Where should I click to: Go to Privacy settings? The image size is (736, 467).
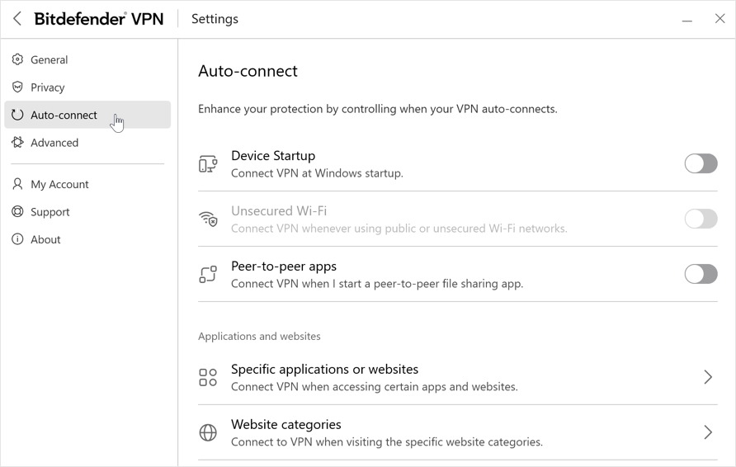click(87, 87)
